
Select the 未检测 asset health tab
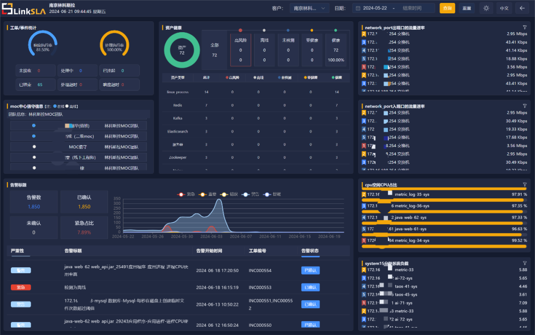point(288,50)
